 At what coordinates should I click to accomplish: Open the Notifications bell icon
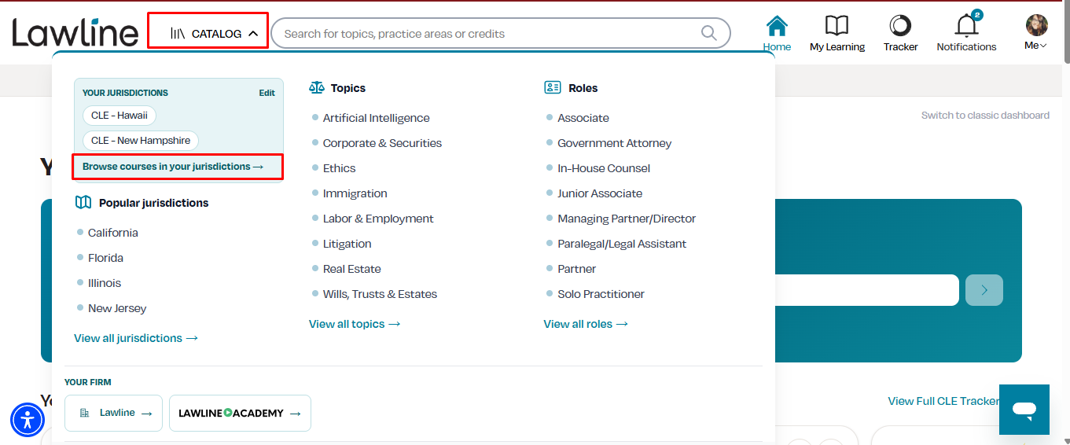point(966,25)
